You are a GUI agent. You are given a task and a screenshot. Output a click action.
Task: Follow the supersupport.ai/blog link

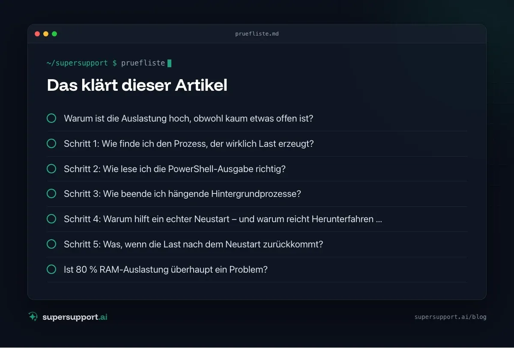coord(450,317)
